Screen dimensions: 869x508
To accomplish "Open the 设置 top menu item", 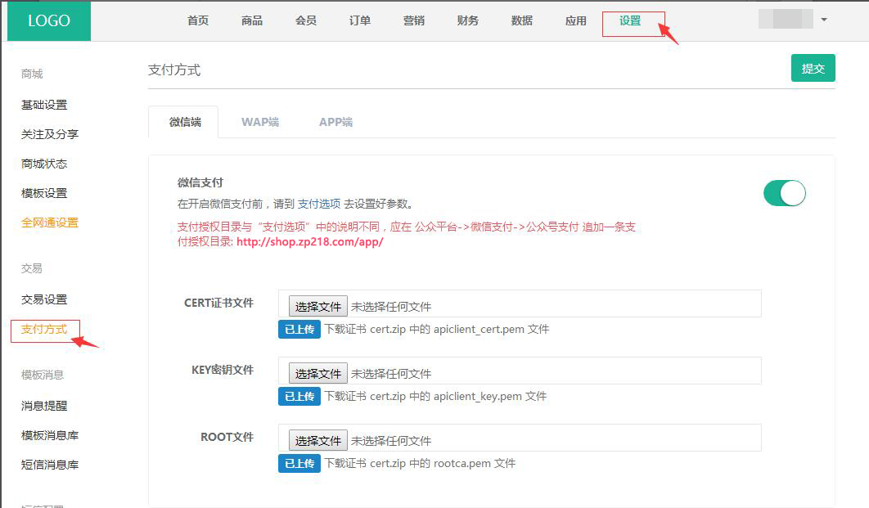I will (630, 21).
